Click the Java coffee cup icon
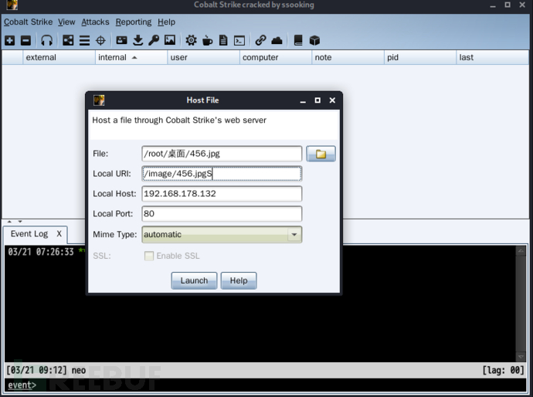Screen dimensions: 533x397 pos(207,41)
